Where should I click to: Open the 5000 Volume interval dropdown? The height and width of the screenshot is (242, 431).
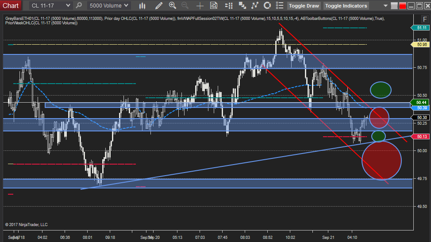109,5
